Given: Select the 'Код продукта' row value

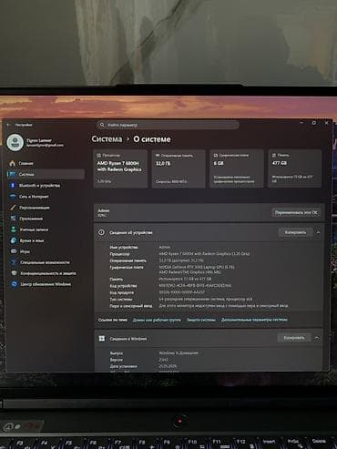Looking at the screenshot, I should click(182, 292).
